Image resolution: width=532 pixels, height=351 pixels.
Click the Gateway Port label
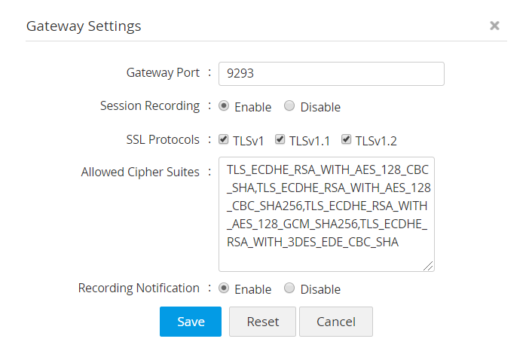[163, 72]
